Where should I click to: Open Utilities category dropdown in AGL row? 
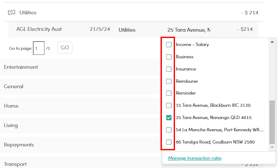coord(127,30)
